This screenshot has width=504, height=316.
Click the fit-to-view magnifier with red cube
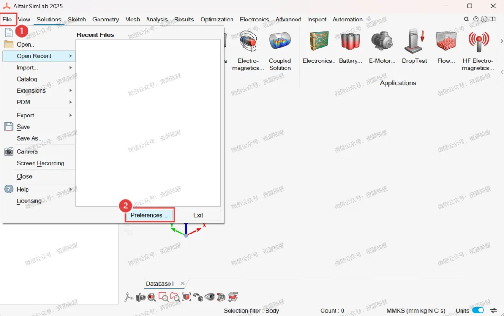(152, 297)
